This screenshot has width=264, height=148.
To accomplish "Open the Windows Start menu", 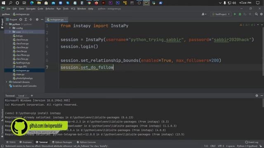I will pos(3,3).
